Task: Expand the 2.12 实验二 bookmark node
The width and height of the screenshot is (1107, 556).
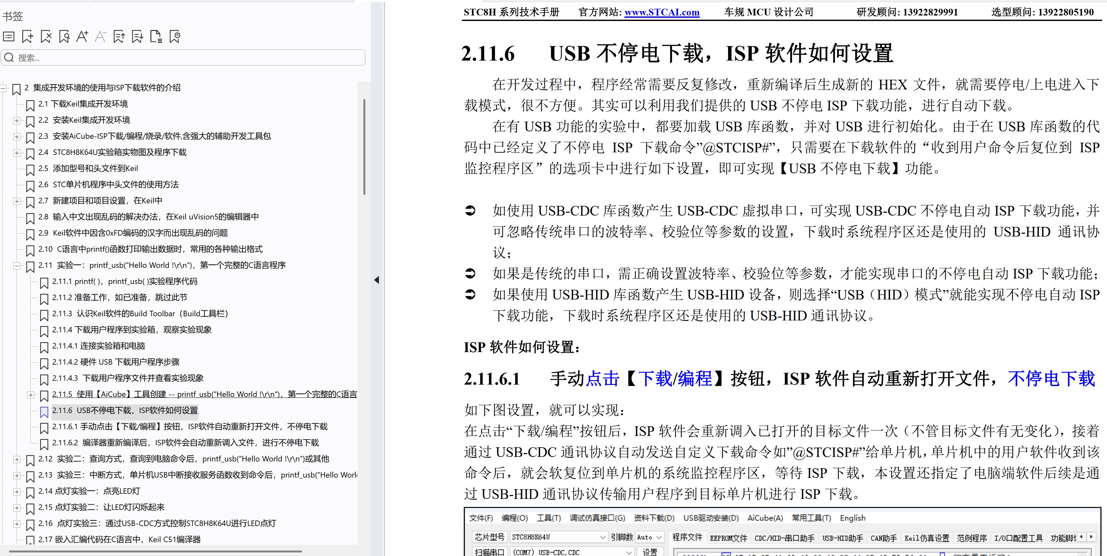Action: (x=17, y=459)
